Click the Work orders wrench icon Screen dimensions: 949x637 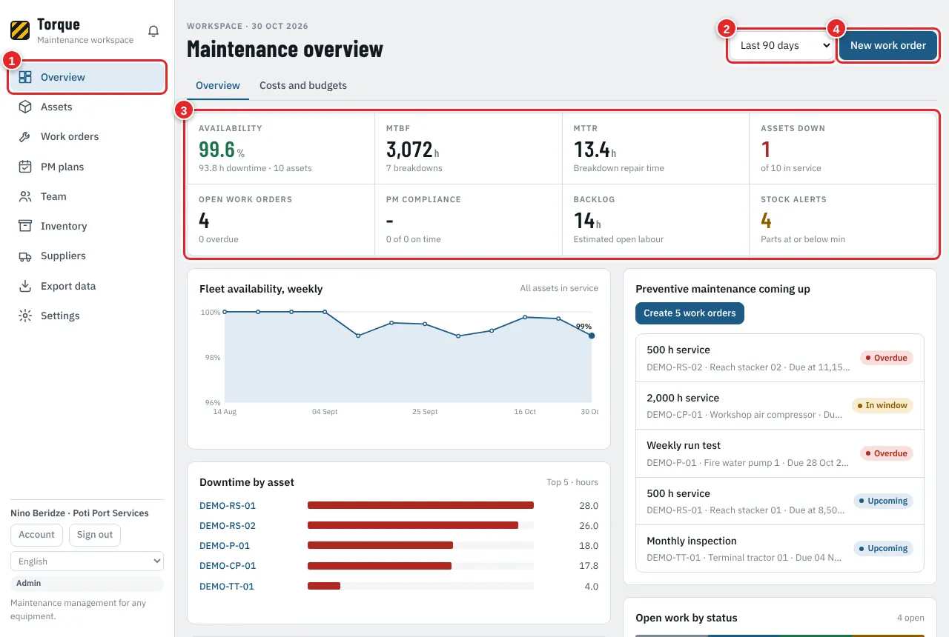point(25,136)
